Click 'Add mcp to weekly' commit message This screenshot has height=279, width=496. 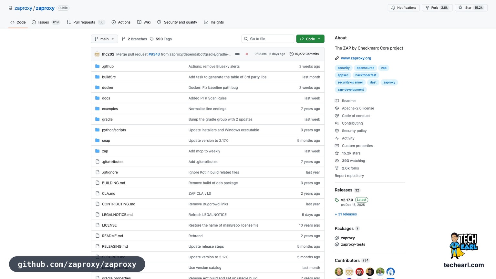click(x=204, y=151)
